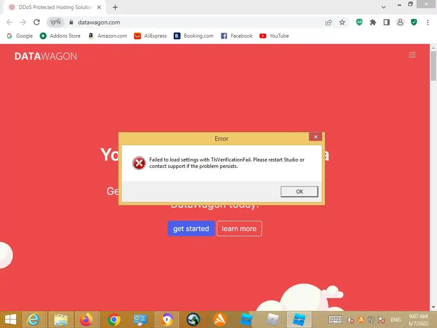Open the hamburger navigation menu
Screen dimensions: 437x328
pyautogui.click(x=412, y=55)
